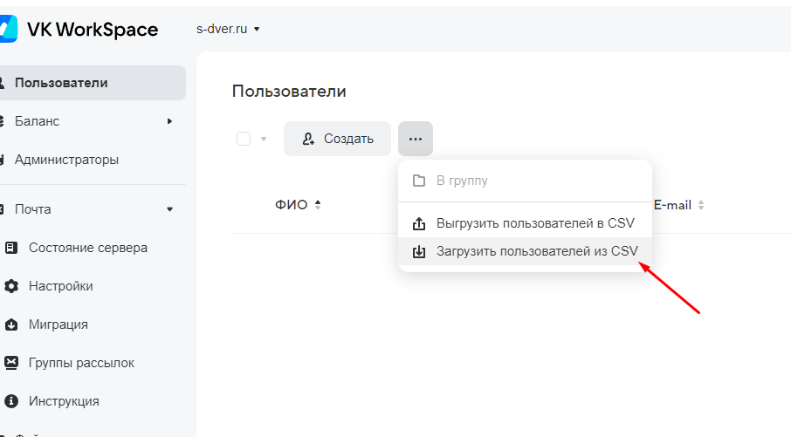The height and width of the screenshot is (437, 791).
Task: Expand the Баланс sidebar section arrow
Action: (x=169, y=121)
